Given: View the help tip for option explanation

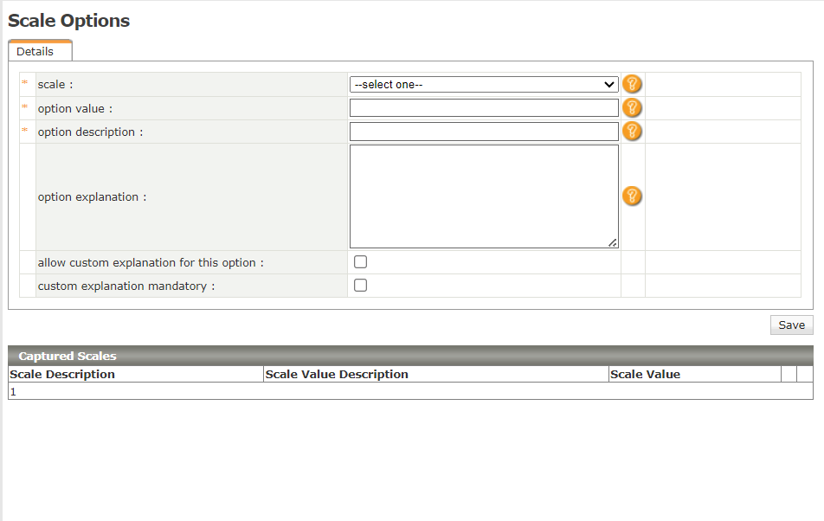Looking at the screenshot, I should point(632,196).
